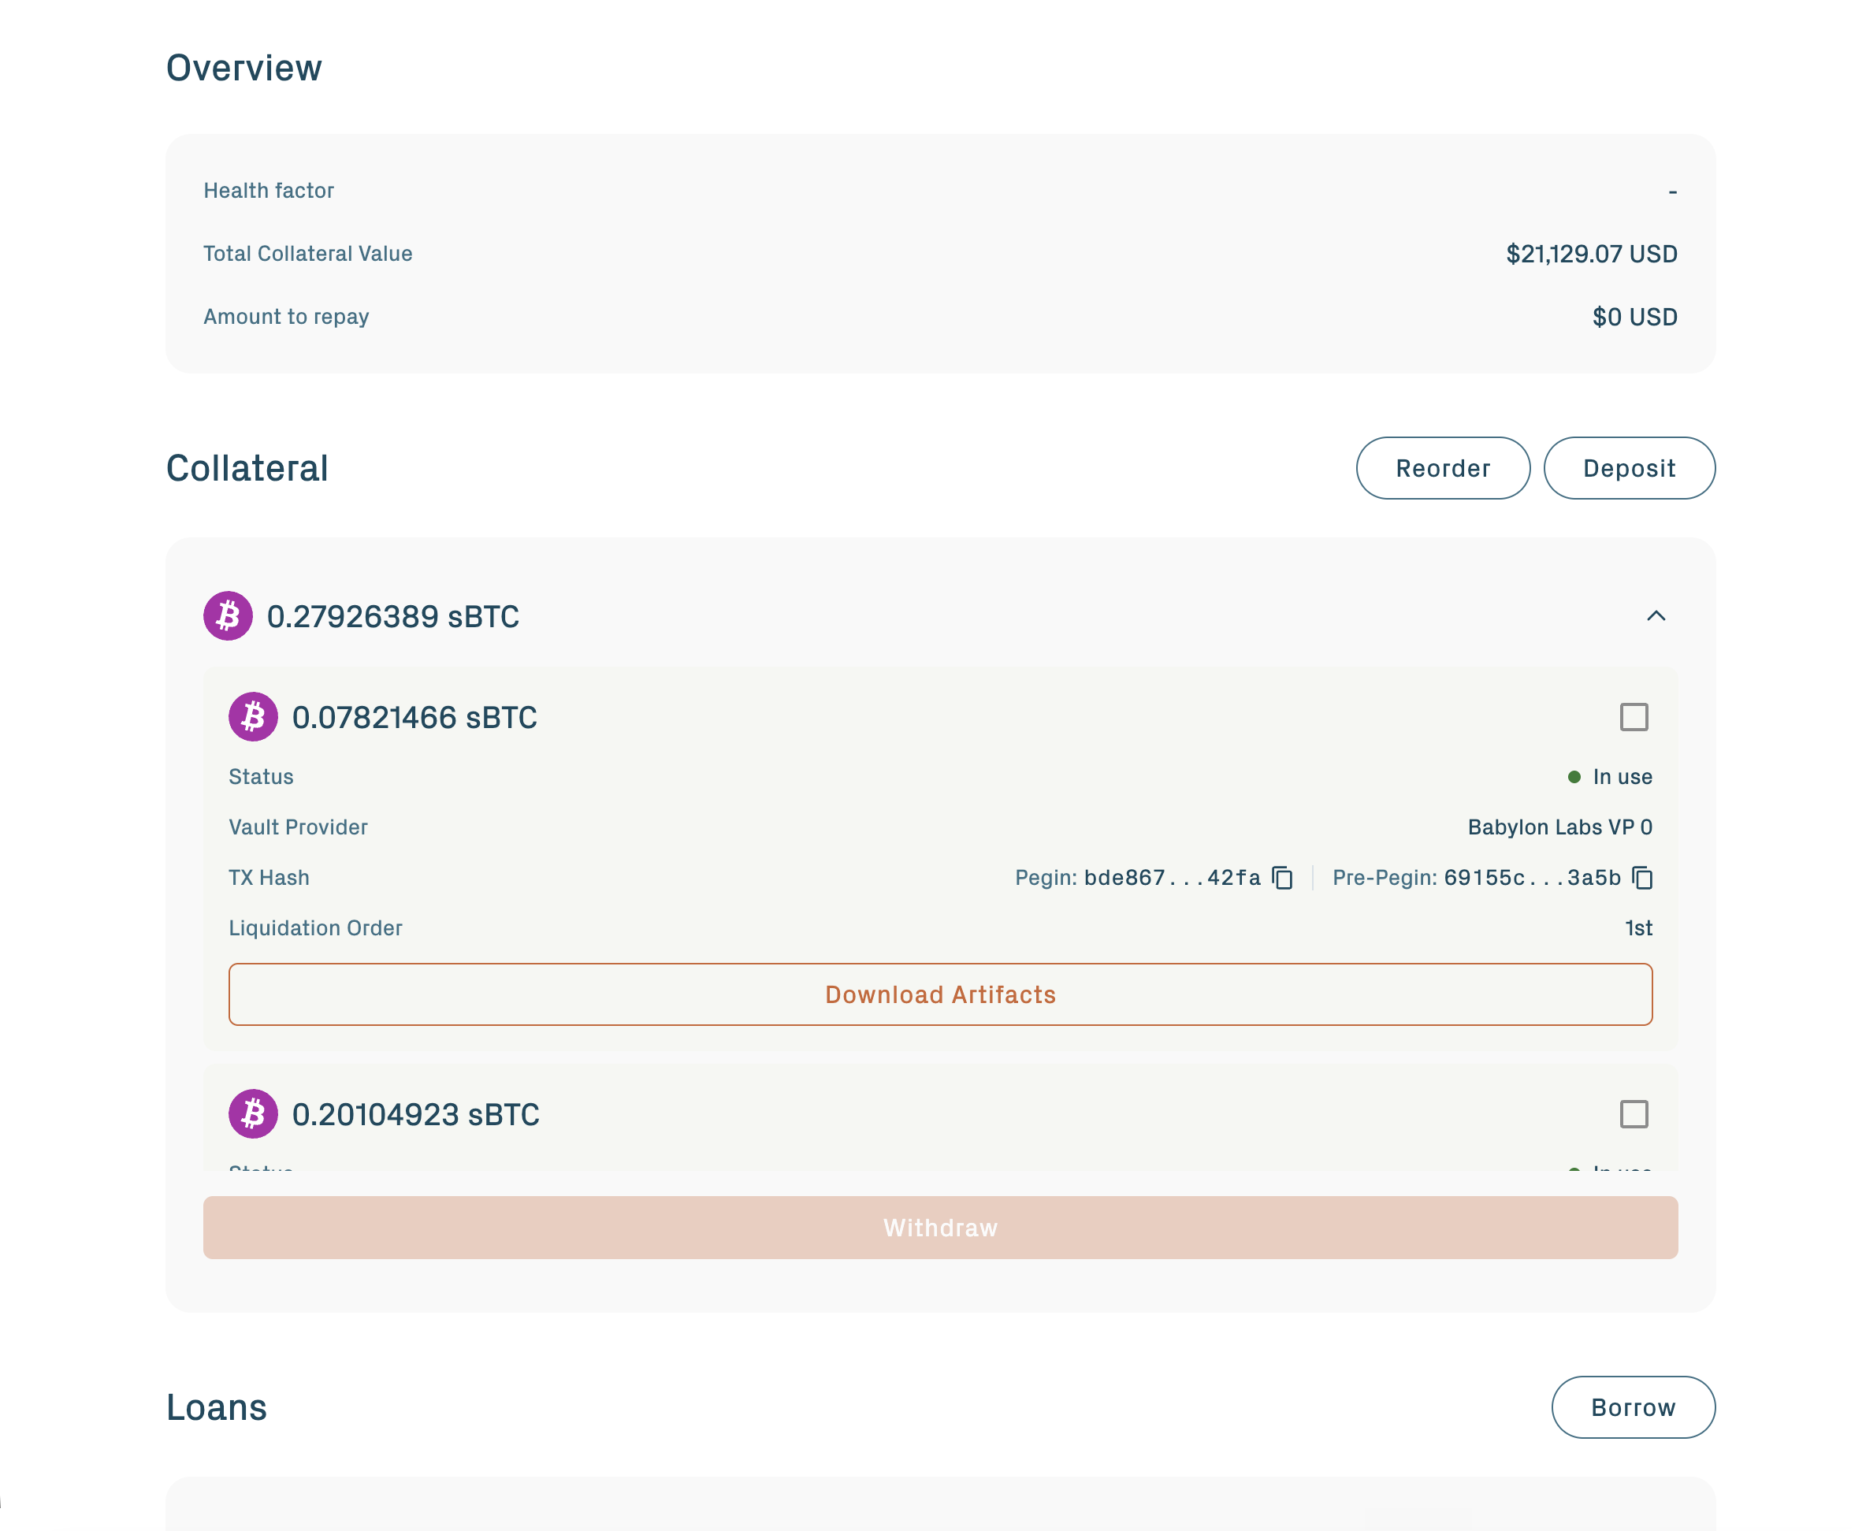Click the 0.27926389 sBTC bitcoin icon
The height and width of the screenshot is (1531, 1866).
(229, 615)
